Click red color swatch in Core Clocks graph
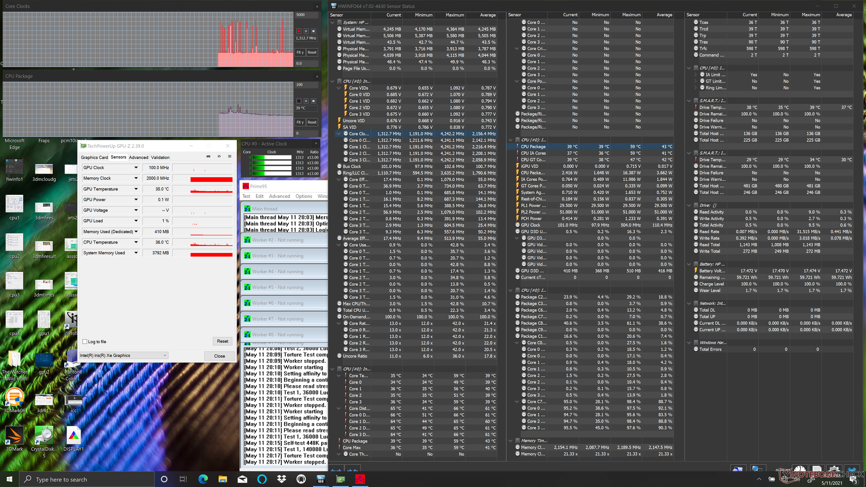The height and width of the screenshot is (487, 866). coord(299,31)
